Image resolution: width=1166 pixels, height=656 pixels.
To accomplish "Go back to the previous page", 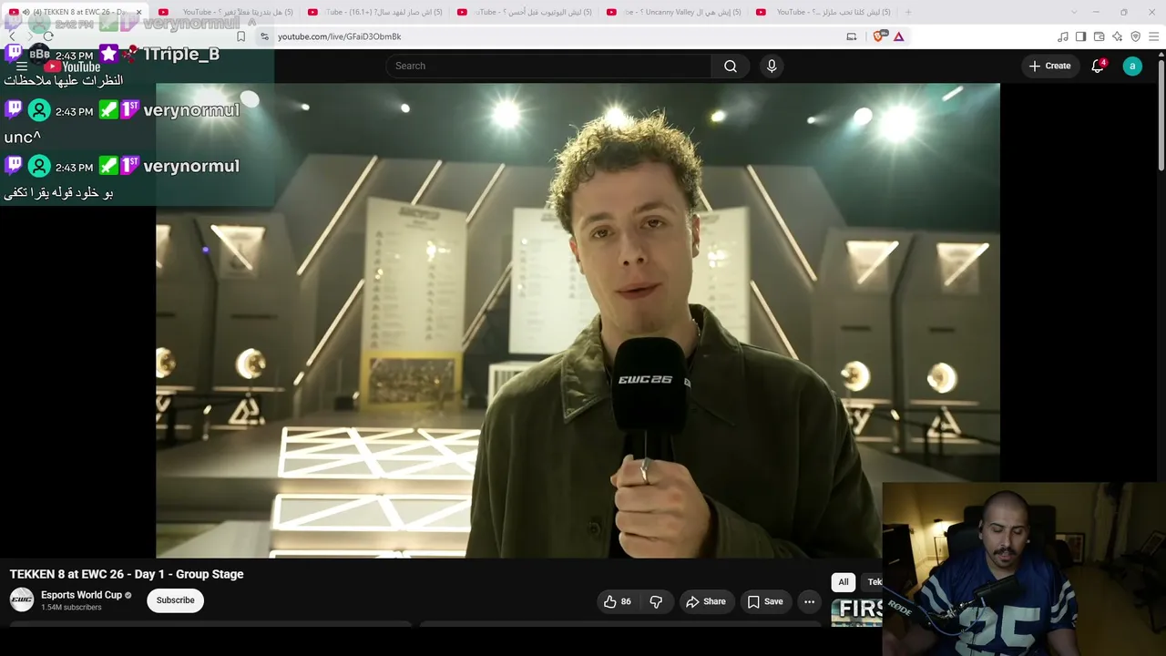I will (12, 36).
